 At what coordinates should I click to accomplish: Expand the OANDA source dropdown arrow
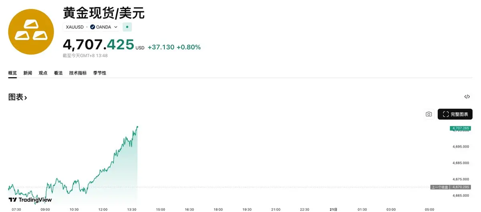(116, 27)
